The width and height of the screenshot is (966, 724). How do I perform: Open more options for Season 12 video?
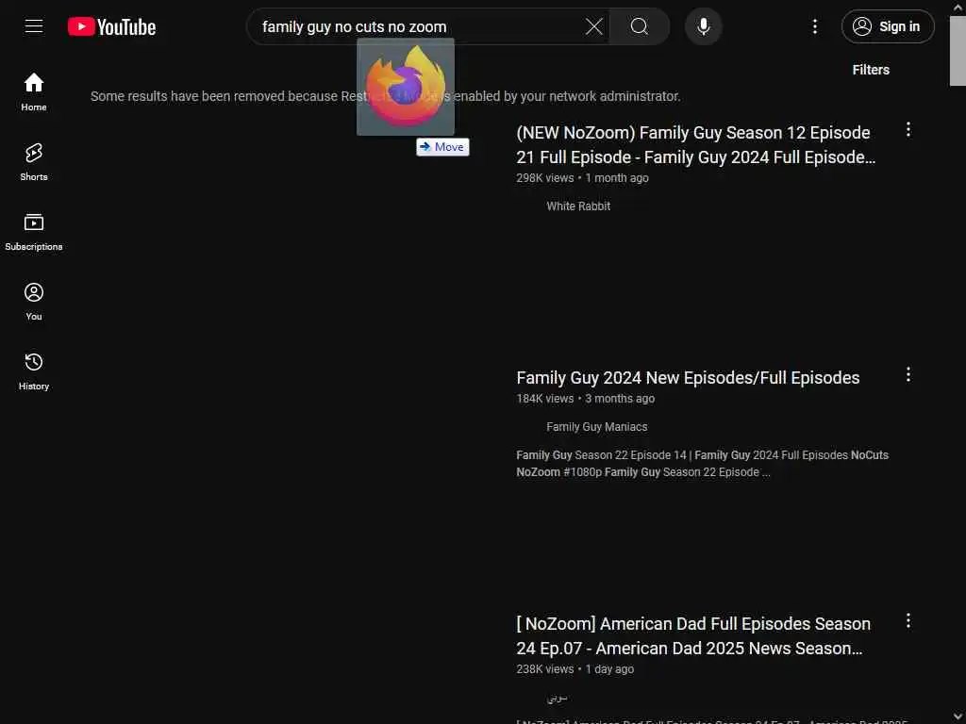point(908,129)
